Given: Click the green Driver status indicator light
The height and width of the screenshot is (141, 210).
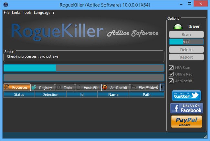Looking at the screenshot, I should point(178,27).
